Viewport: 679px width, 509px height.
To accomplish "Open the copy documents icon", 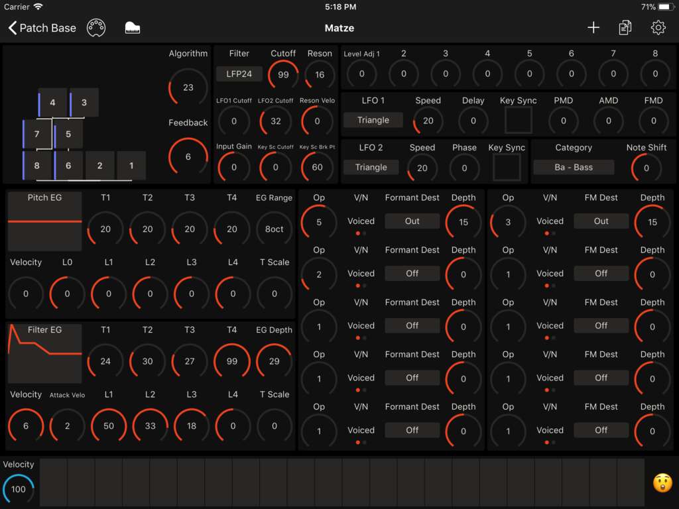I will [625, 28].
